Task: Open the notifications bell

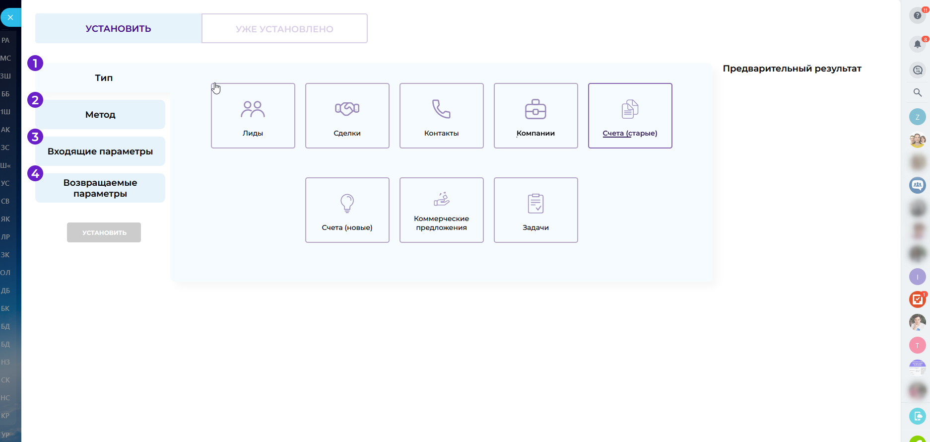Action: (x=917, y=44)
